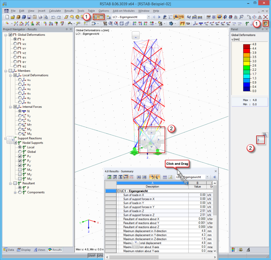Open a new model with the New icon

(x=7, y=17)
